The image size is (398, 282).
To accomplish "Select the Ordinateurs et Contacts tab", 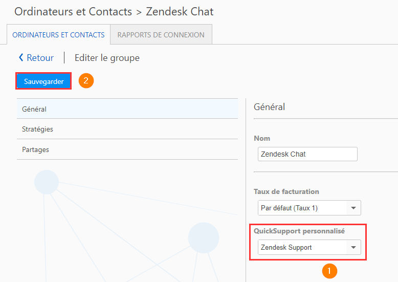I will point(58,35).
